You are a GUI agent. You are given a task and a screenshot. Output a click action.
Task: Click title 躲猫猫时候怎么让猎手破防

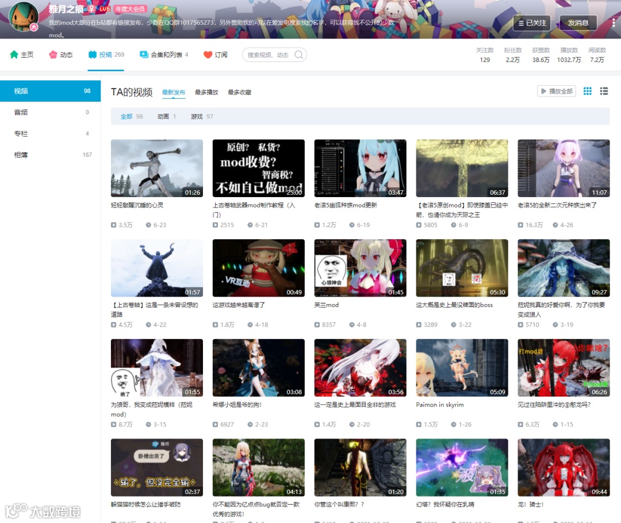[x=145, y=505]
